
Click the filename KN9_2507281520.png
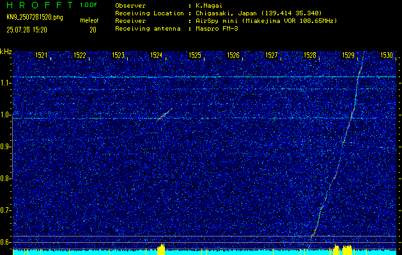click(35, 17)
